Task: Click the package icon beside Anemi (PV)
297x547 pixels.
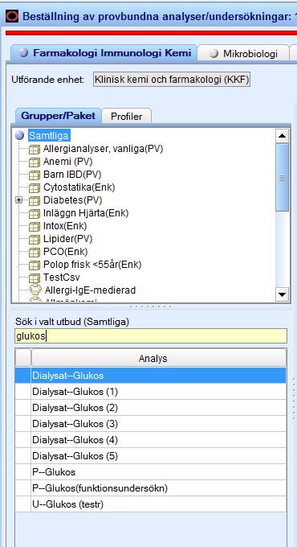Action: [x=35, y=162]
